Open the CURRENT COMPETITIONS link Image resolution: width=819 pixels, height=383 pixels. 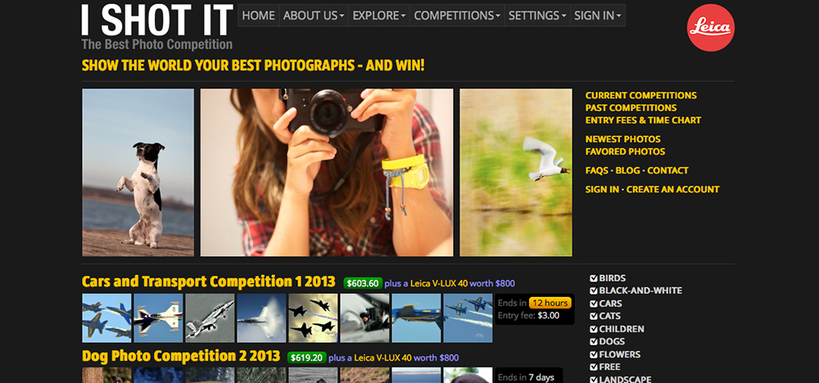[641, 96]
